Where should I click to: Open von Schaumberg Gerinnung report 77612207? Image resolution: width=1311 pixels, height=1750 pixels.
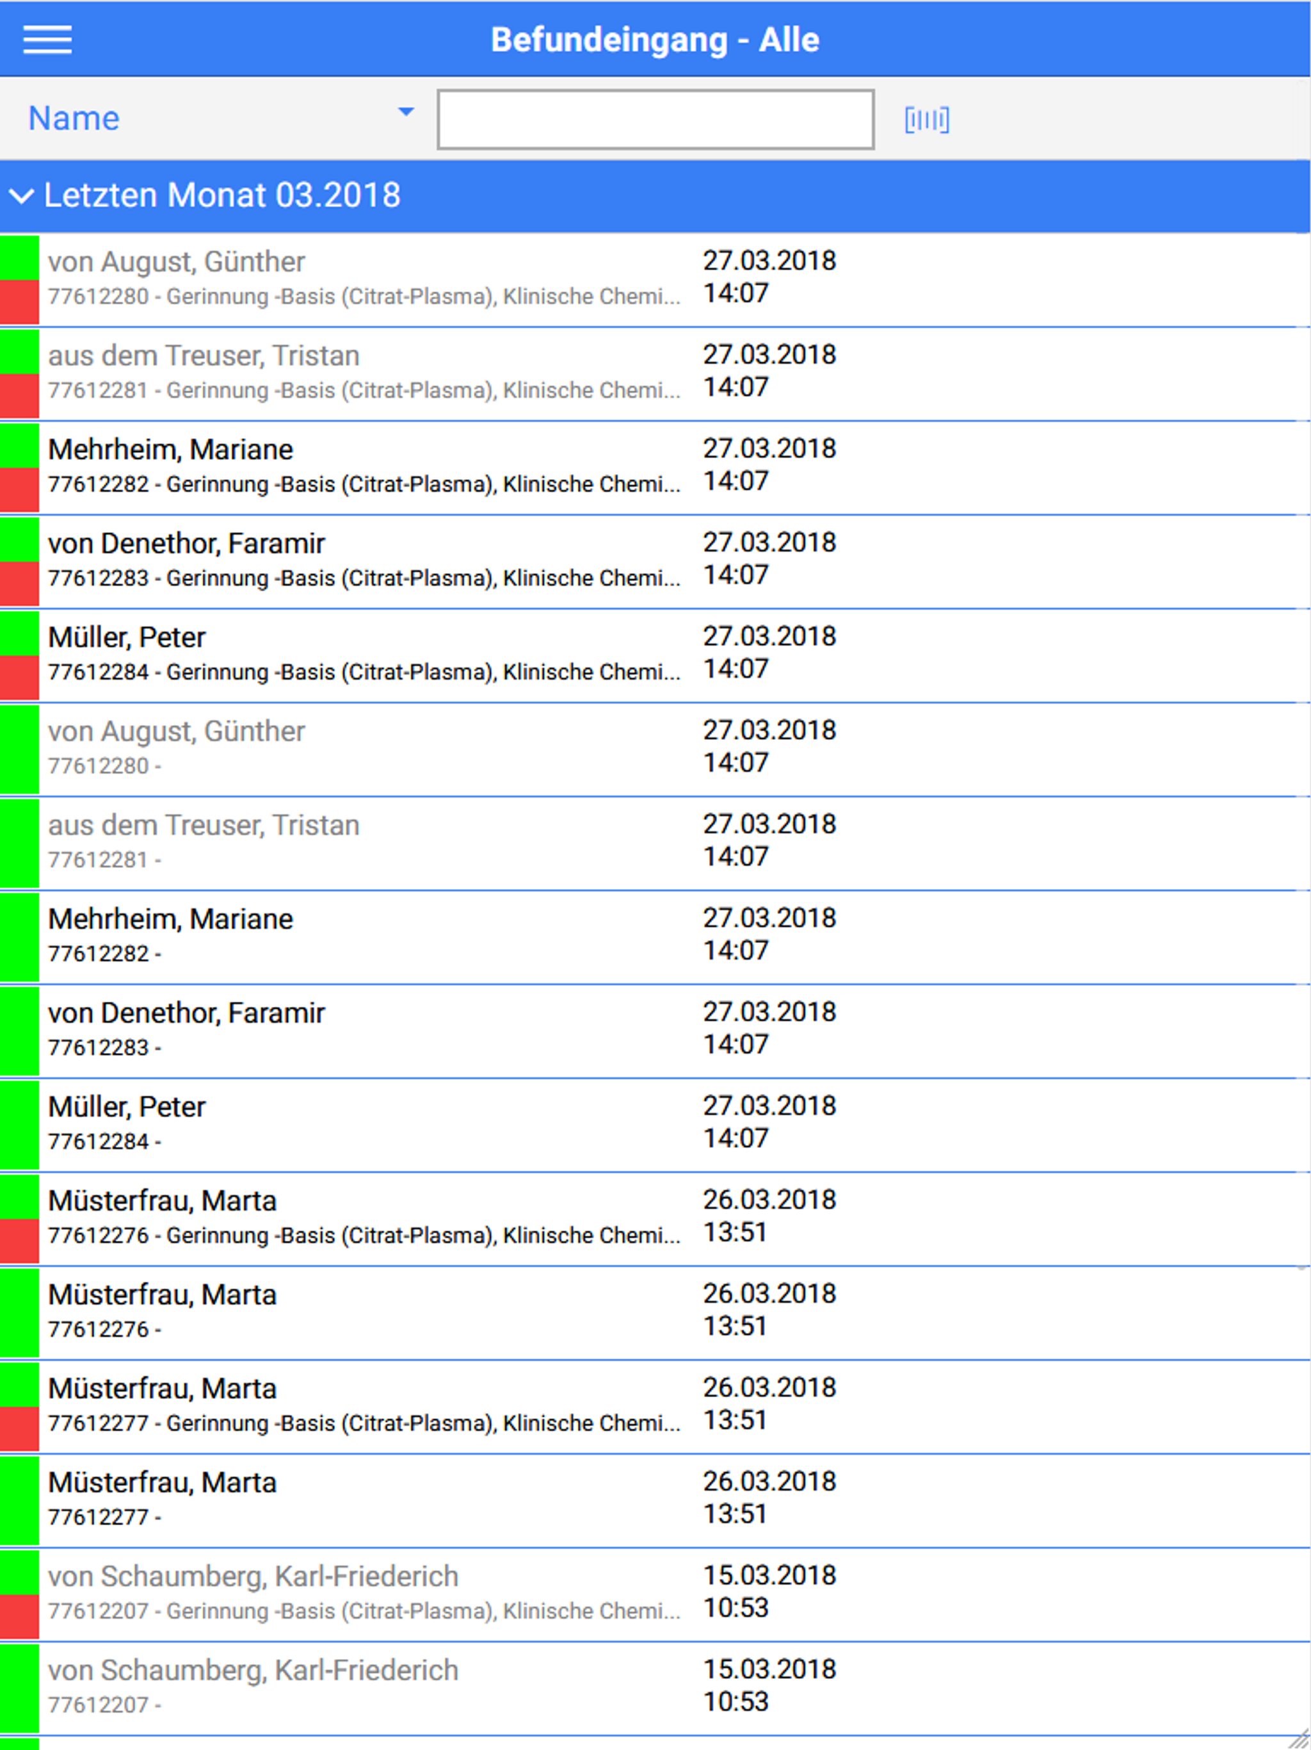(655, 1594)
